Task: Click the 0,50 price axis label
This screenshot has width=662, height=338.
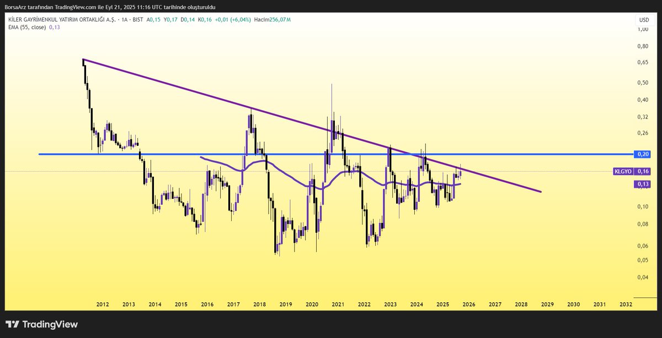Action: pos(643,83)
